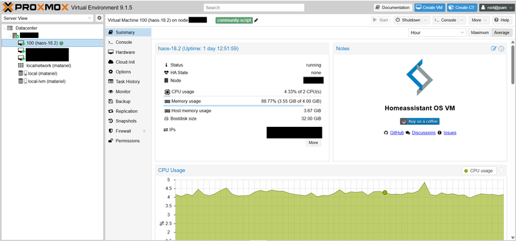Toggle CPU usage legend series

[x=479, y=171]
